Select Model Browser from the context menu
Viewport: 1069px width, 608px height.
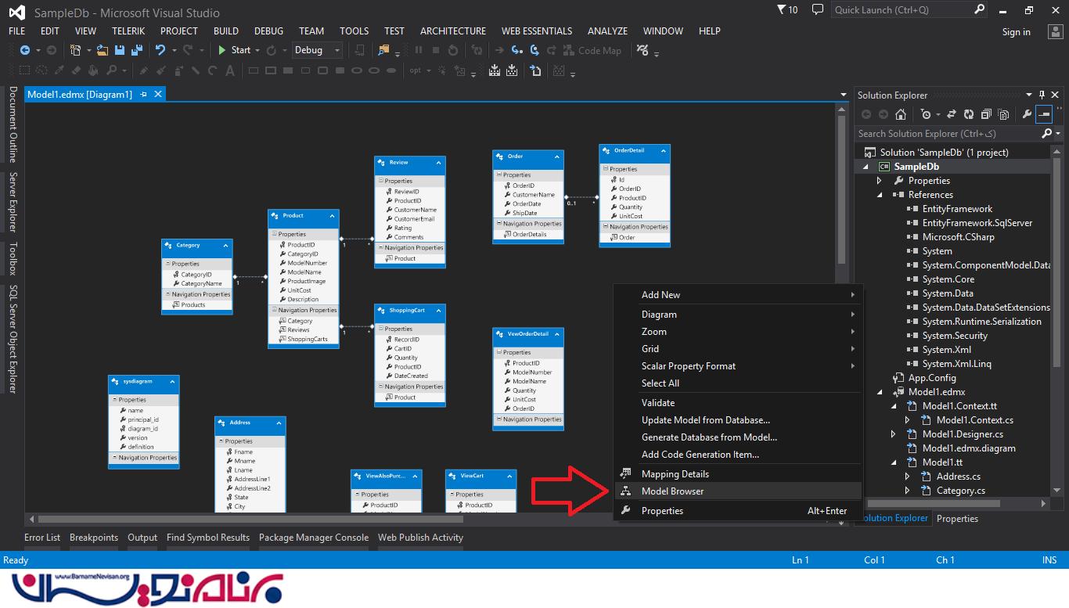tap(672, 491)
